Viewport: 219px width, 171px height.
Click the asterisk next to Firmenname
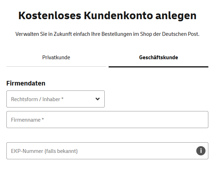coord(43,119)
